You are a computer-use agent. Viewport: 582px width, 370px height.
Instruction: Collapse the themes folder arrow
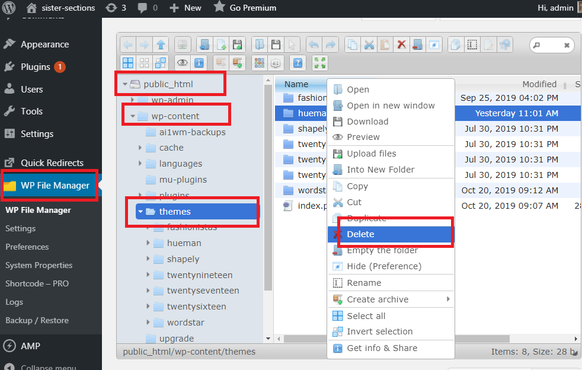tap(140, 212)
